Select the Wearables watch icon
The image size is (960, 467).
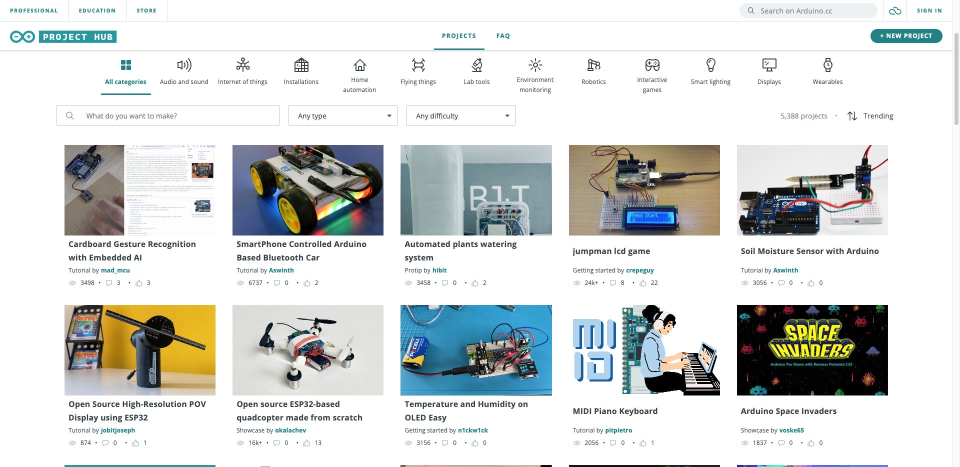[827, 65]
